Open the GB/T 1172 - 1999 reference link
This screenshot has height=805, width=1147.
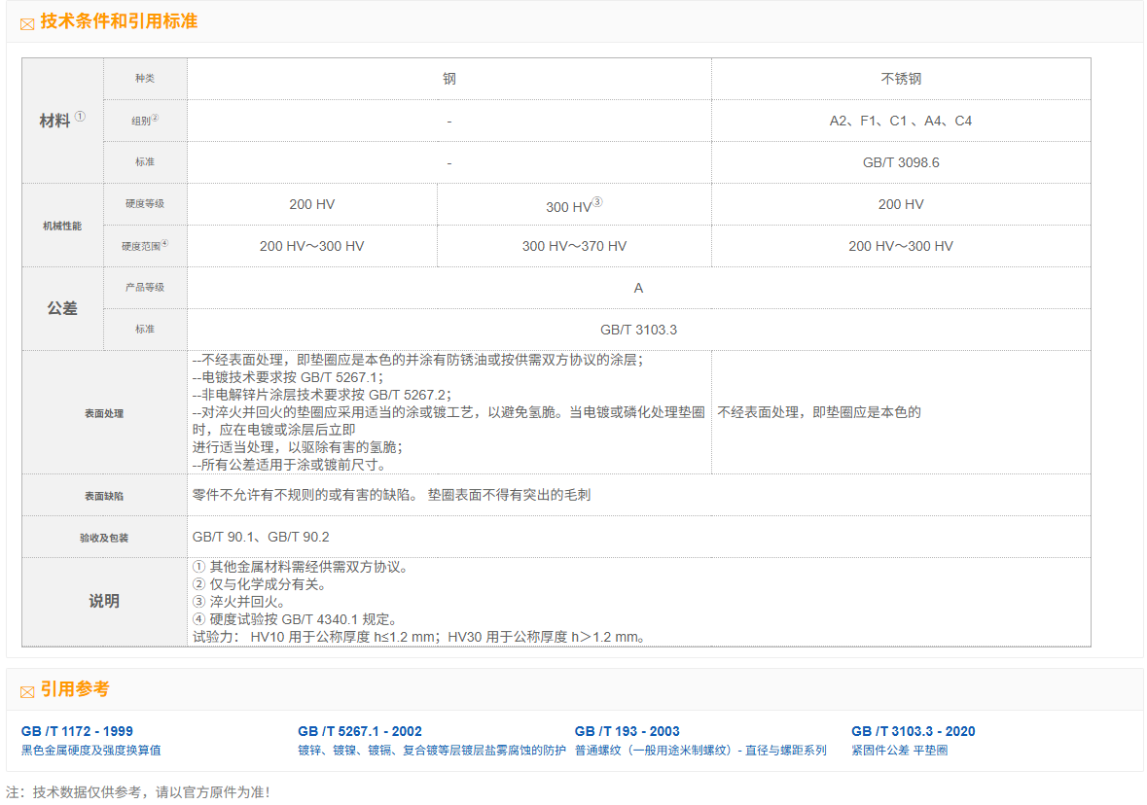point(77,731)
